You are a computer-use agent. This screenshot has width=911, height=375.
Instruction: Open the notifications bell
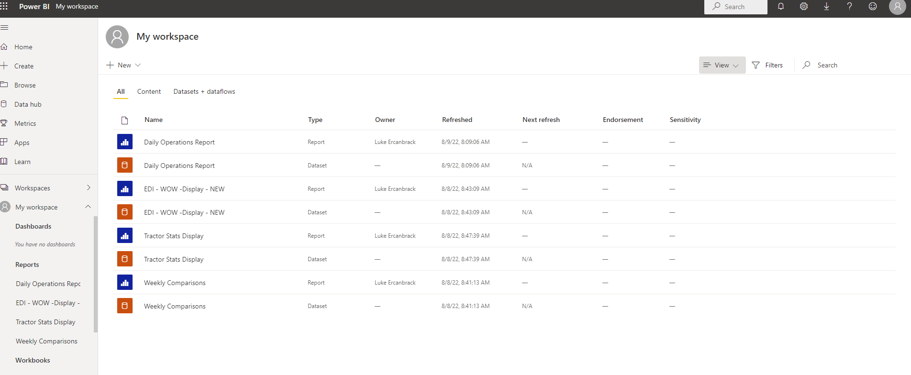[781, 6]
